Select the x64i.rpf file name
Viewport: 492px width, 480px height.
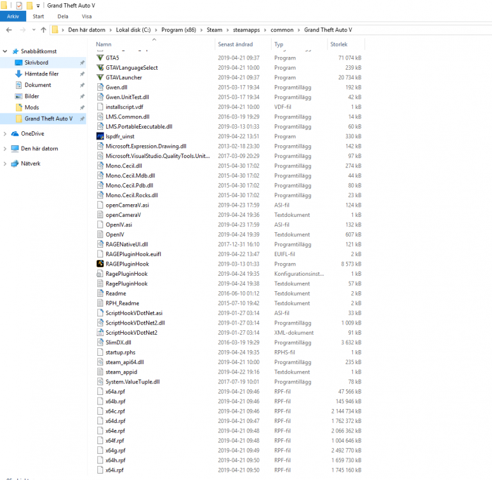115,470
